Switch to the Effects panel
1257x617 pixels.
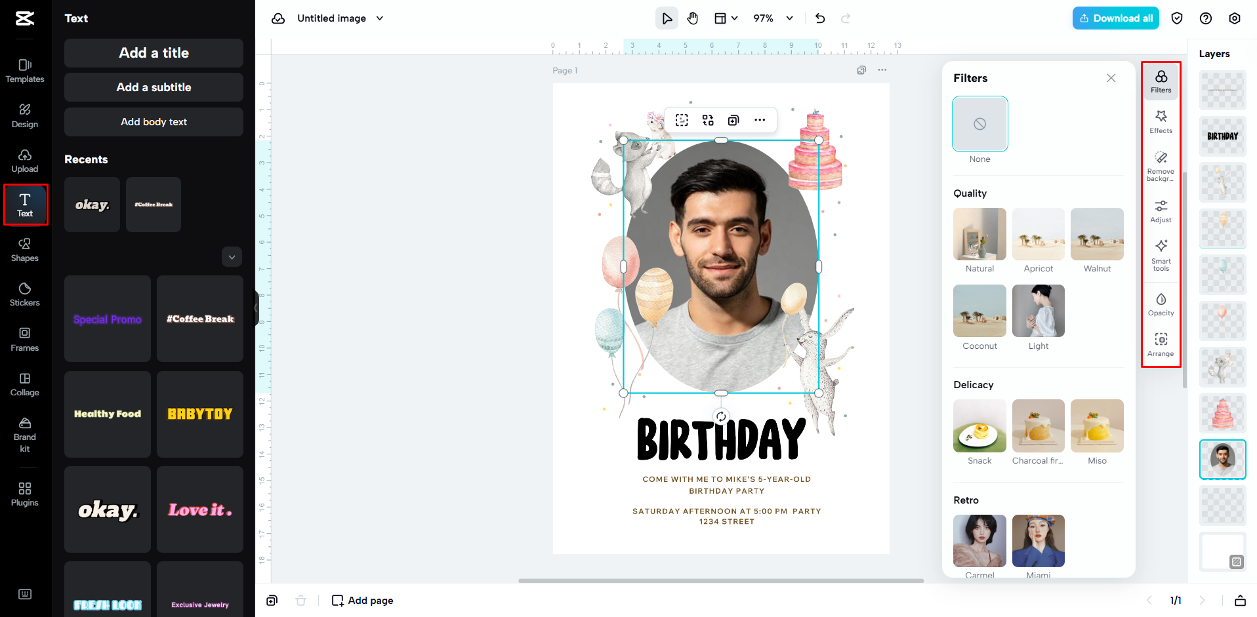[1160, 121]
